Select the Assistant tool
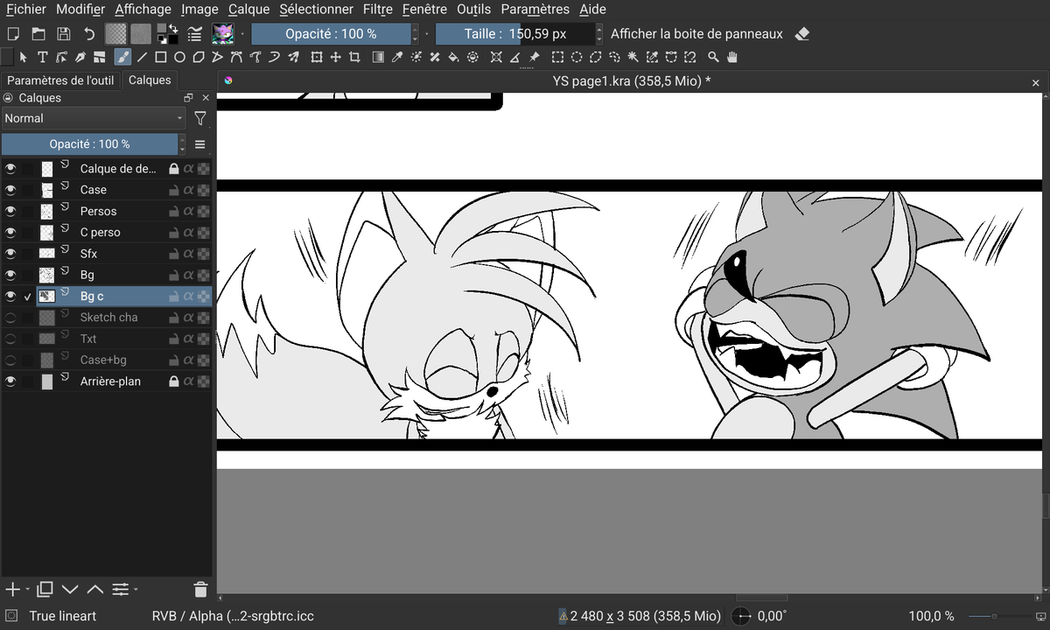 [496, 58]
